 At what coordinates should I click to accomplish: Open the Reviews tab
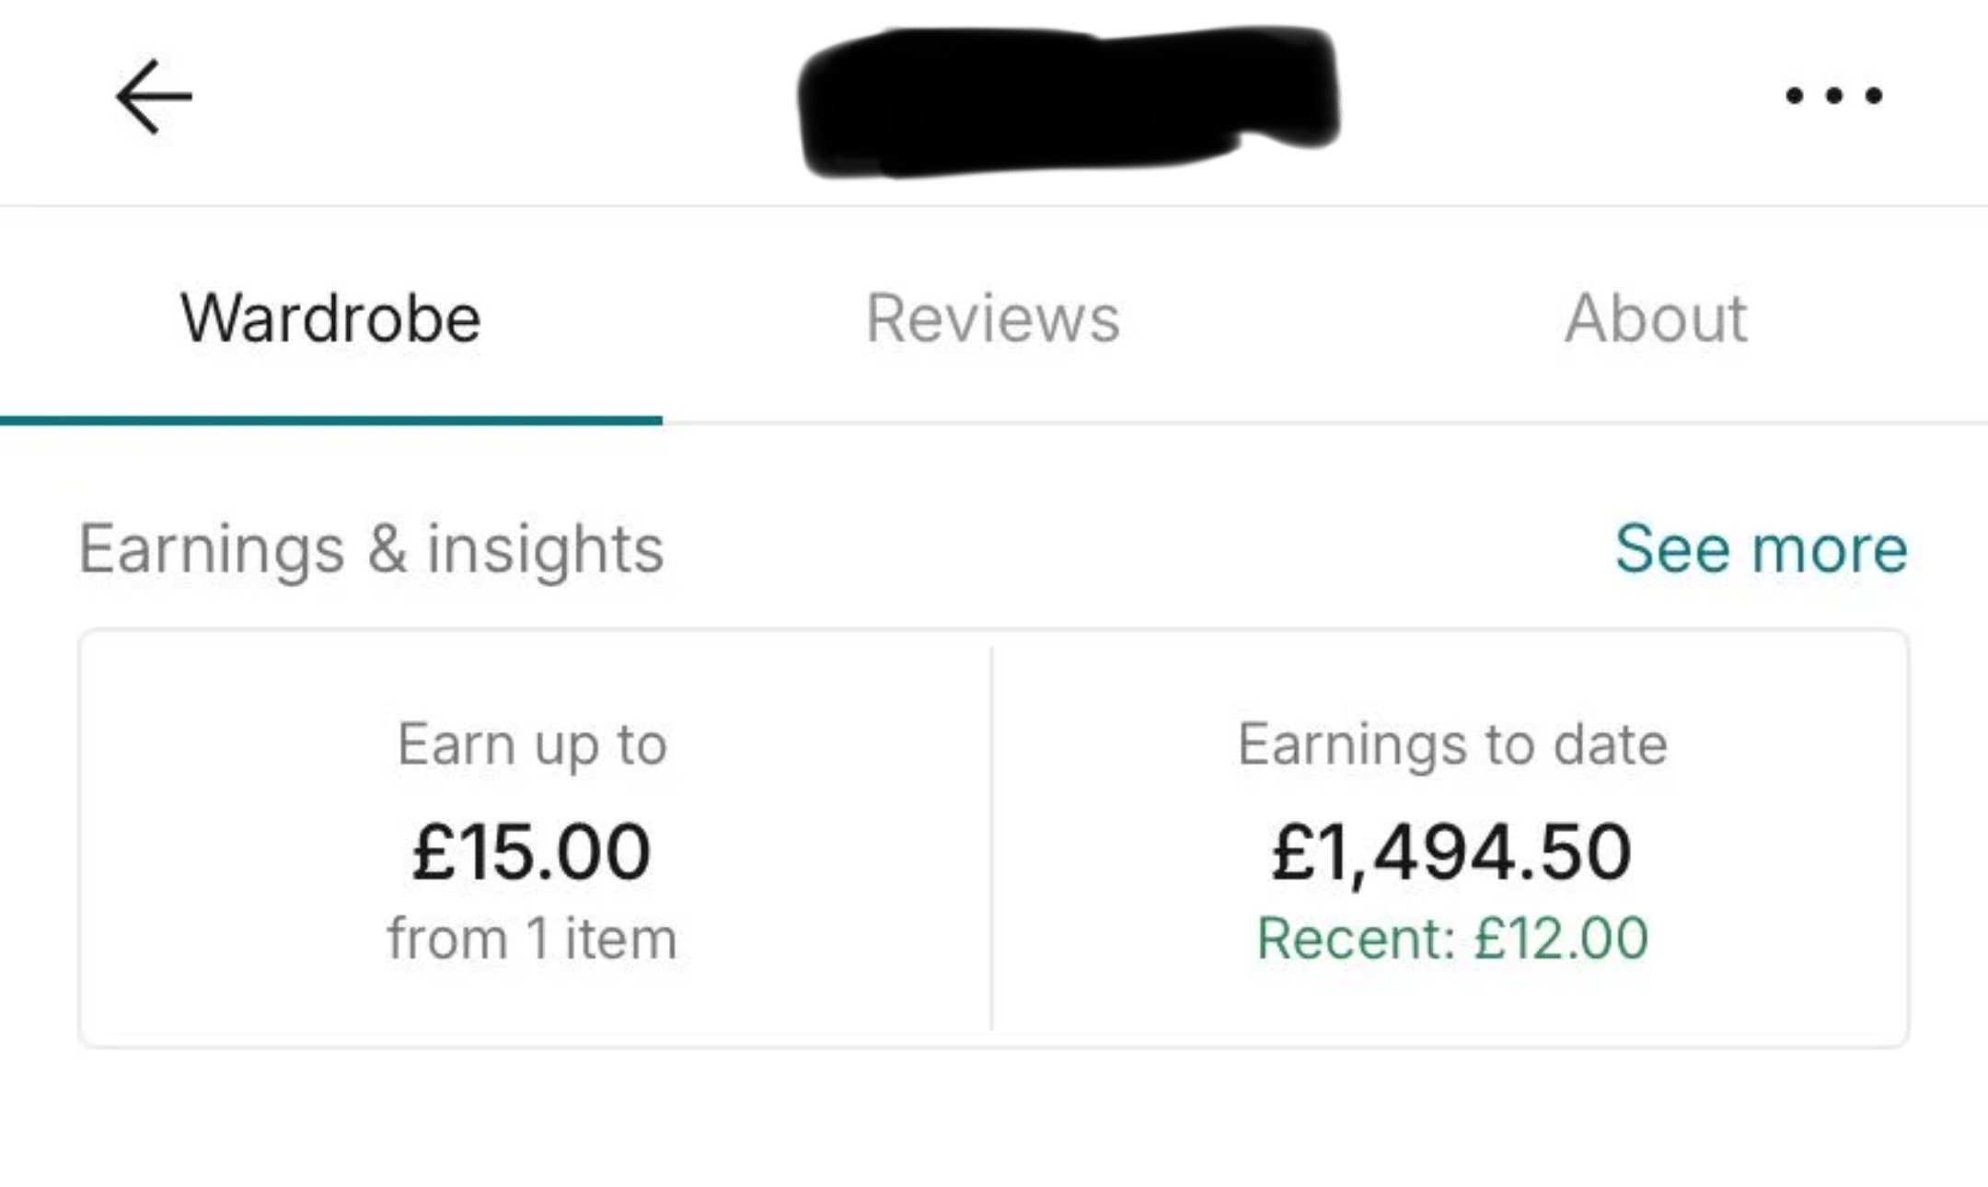click(x=993, y=318)
